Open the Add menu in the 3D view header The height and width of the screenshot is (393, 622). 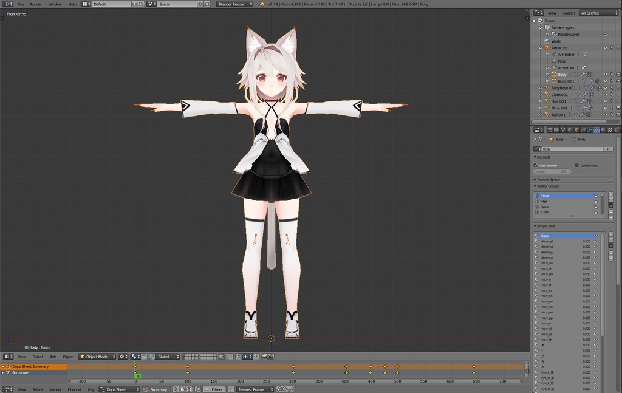tap(53, 357)
